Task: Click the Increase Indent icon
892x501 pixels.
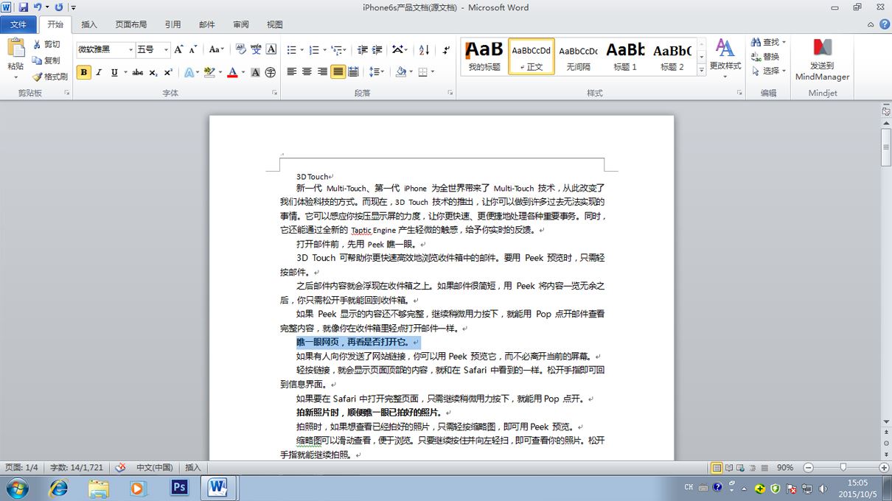Action: pos(377,49)
